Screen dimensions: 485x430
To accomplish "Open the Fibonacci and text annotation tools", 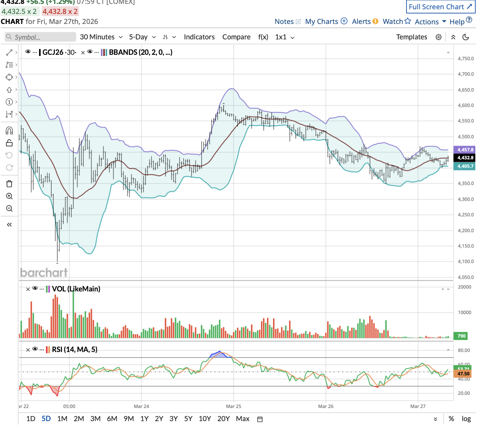I will [9, 65].
